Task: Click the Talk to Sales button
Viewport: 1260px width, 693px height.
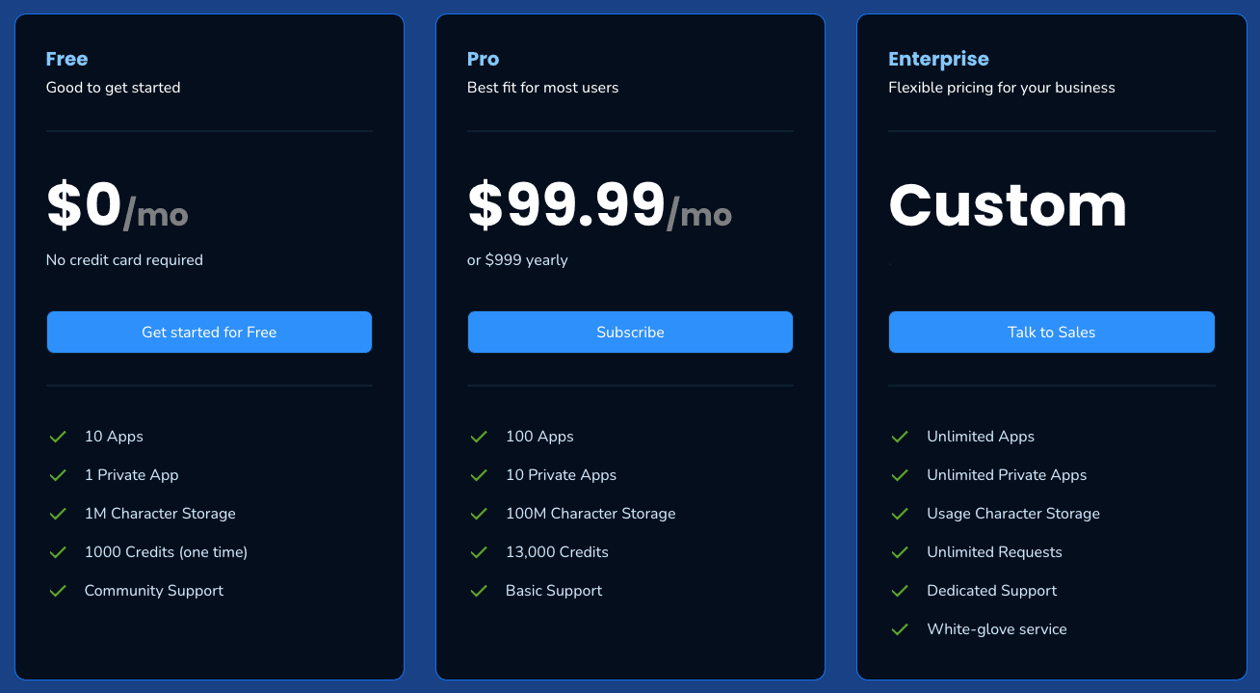Action: pyautogui.click(x=1051, y=333)
